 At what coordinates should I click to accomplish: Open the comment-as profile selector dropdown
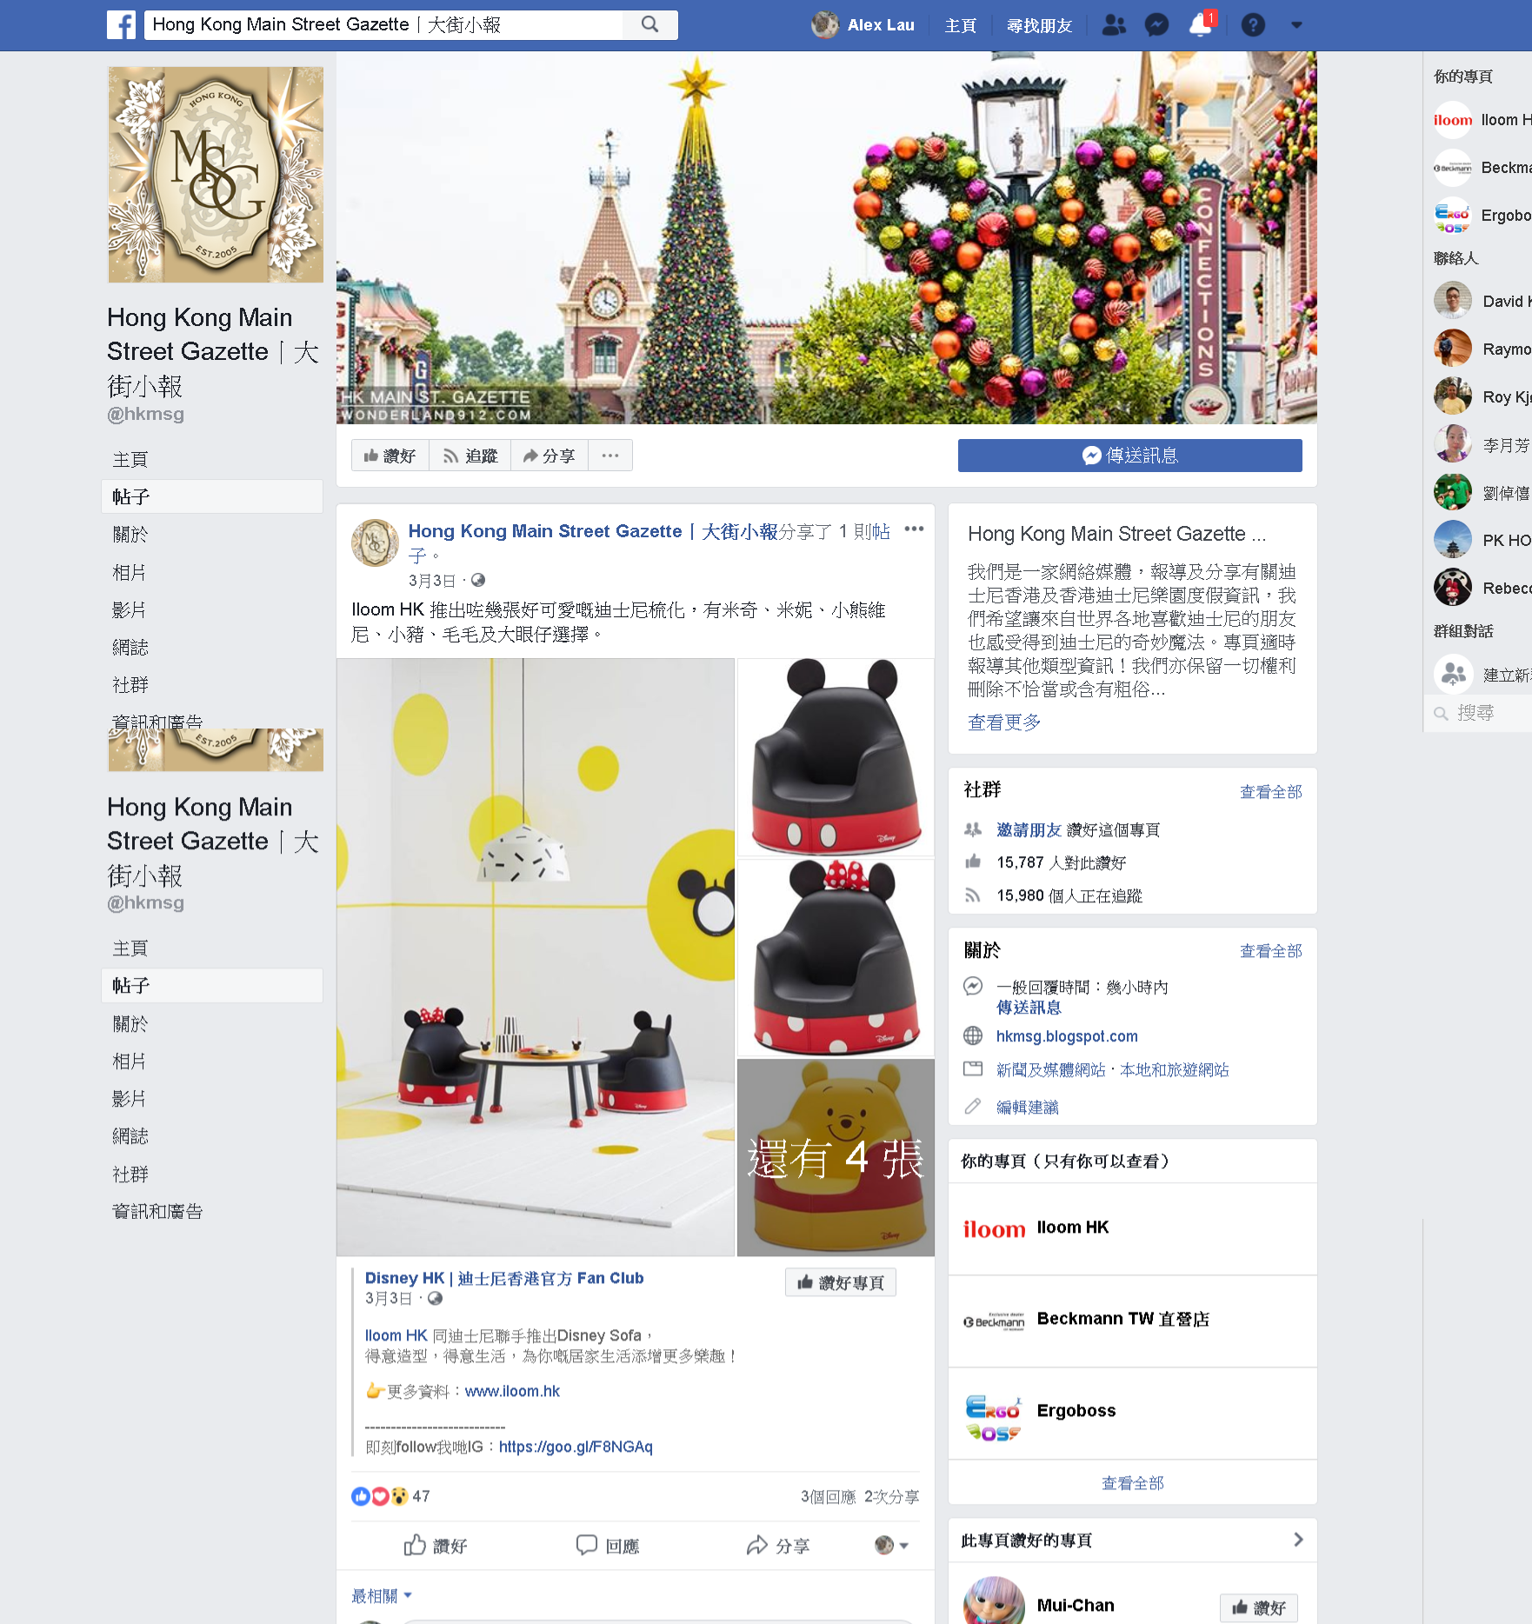[x=891, y=1545]
